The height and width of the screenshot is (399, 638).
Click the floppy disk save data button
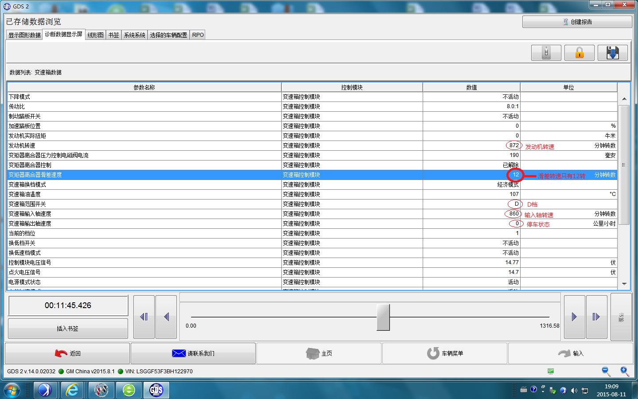(x=612, y=53)
